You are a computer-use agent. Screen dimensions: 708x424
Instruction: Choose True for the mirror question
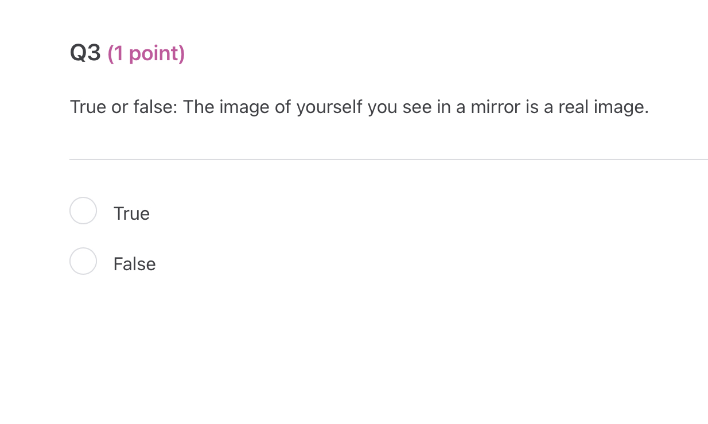pos(83,211)
